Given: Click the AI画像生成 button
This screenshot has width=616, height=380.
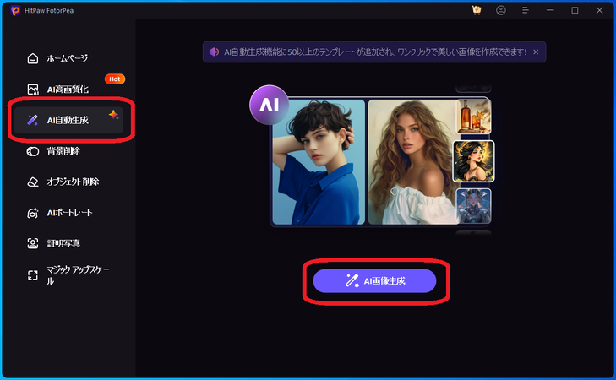Looking at the screenshot, I should pyautogui.click(x=374, y=280).
